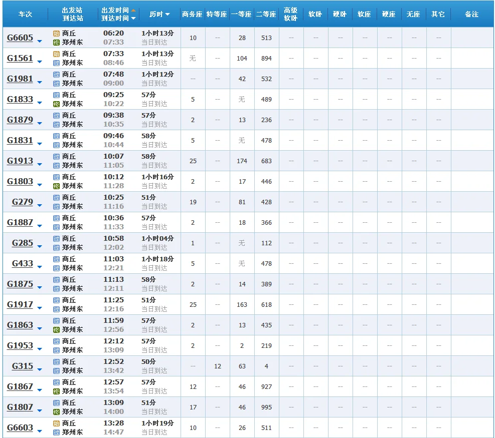Click the pass-through icon beside 郑州东 in the G1561 row

point(56,63)
